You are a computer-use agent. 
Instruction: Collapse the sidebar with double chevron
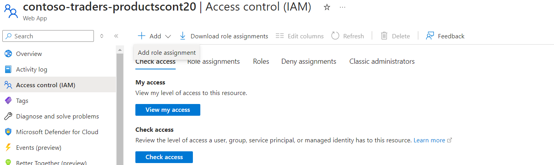coord(116,36)
